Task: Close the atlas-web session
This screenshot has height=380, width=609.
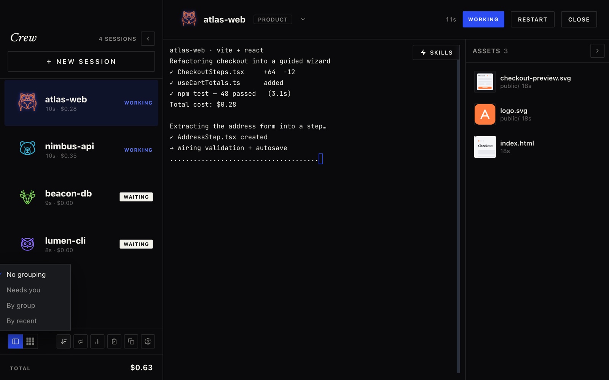Action: point(579,19)
